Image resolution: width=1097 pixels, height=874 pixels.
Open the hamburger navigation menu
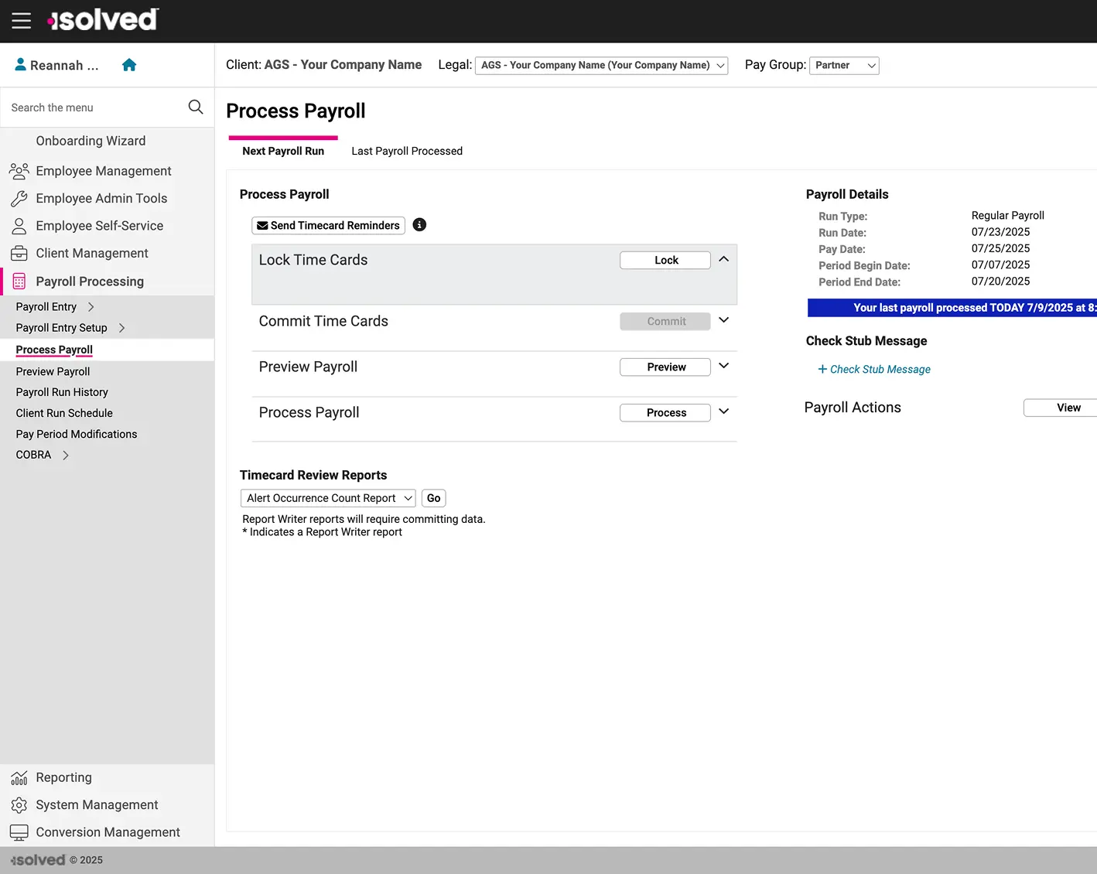21,21
